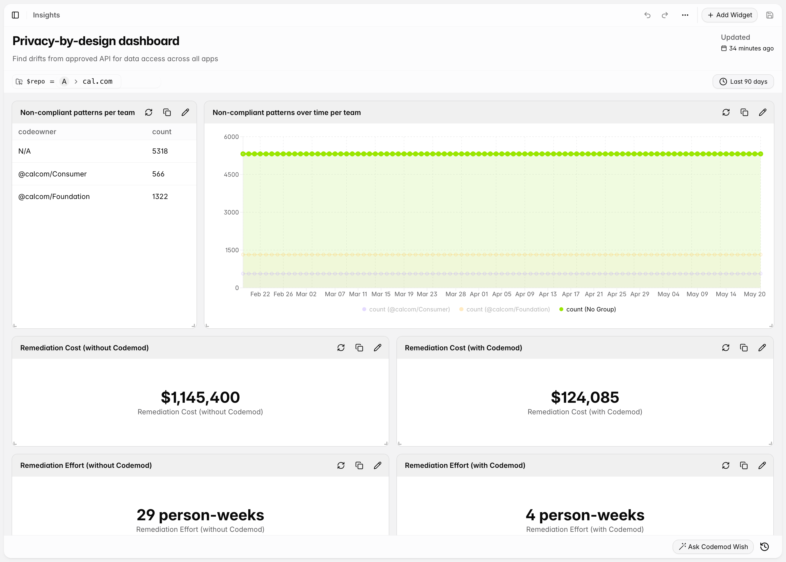Refresh Remediation Effort (with Codemod) widget
Viewport: 786px width, 562px height.
pyautogui.click(x=726, y=465)
